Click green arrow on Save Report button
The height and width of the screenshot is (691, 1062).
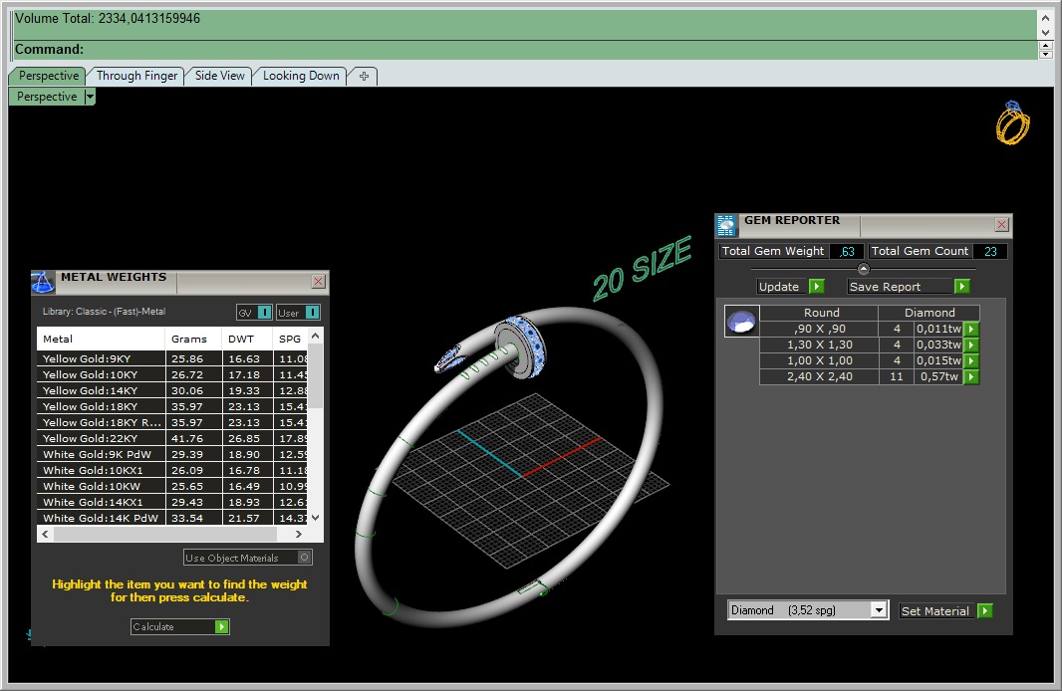[961, 287]
